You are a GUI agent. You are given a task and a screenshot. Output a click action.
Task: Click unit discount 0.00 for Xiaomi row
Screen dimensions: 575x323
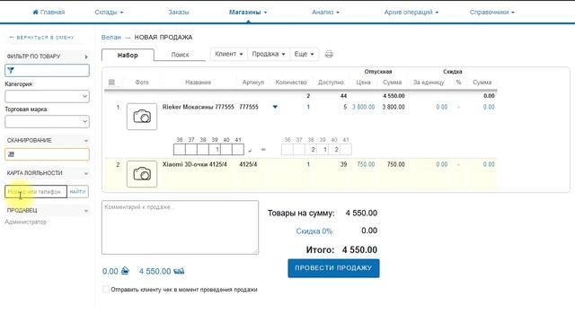441,164
